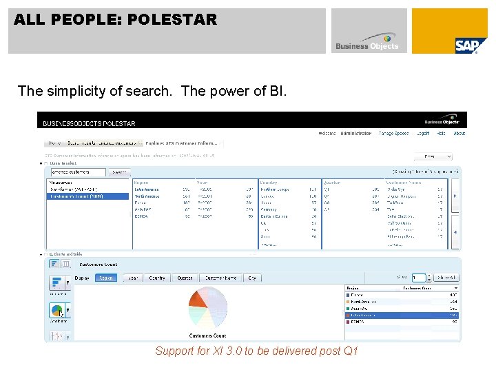Viewport: 496px width, 372px height.
Task: Click the Show count number field
Action: [419, 278]
